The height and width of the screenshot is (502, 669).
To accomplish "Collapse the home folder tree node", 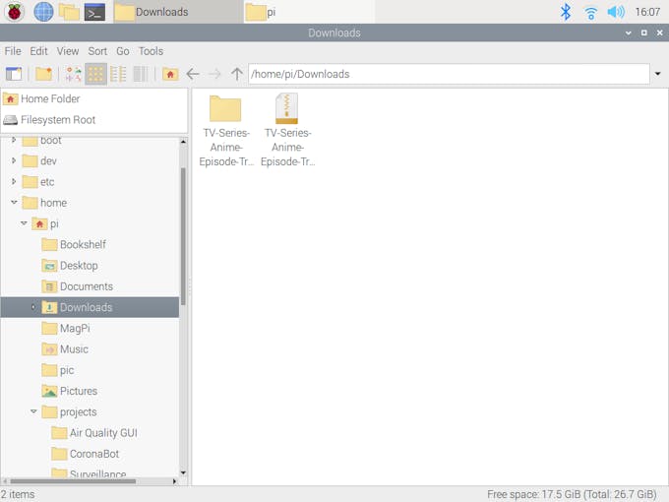I will tap(14, 202).
